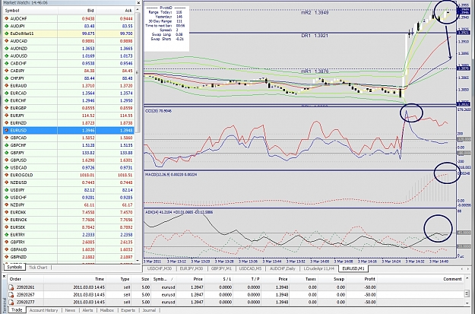Open the LCrudeApr11,H4 chart tab
The height and width of the screenshot is (314, 475).
pos(318,269)
